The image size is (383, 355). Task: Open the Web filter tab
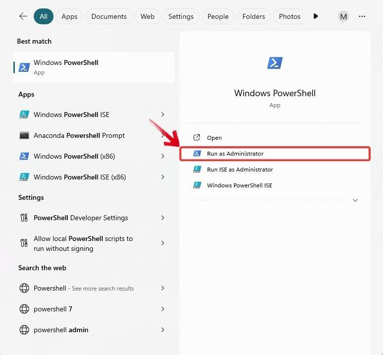[148, 16]
